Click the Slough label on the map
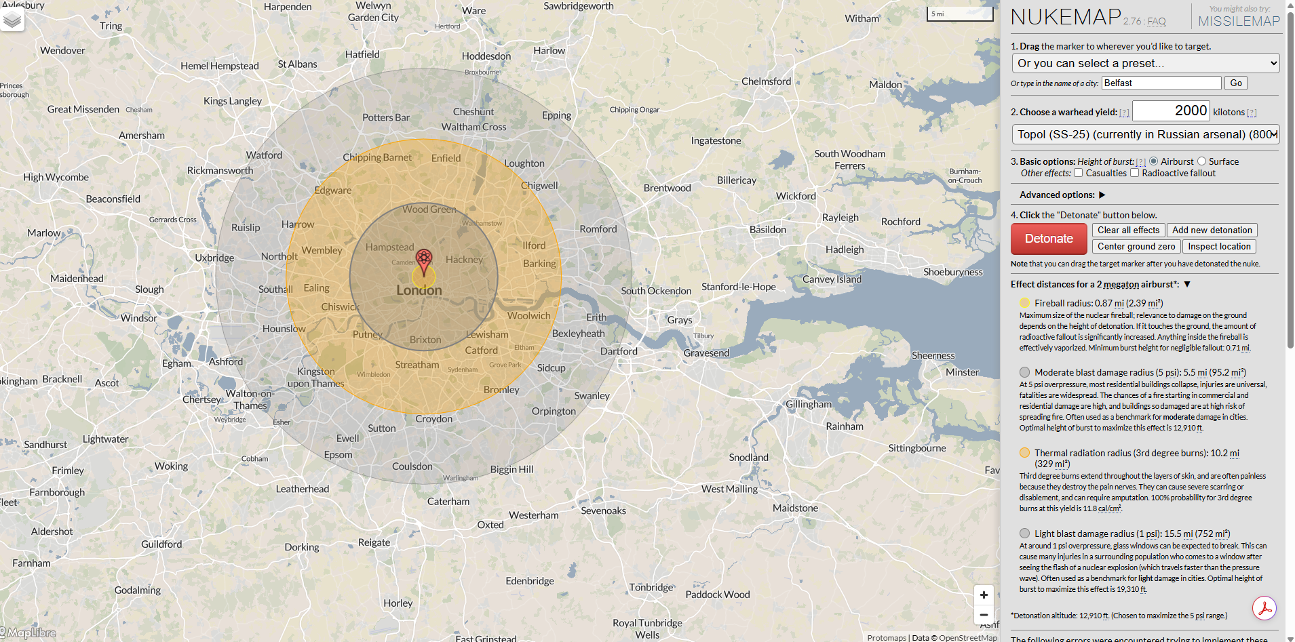The width and height of the screenshot is (1295, 642). pyautogui.click(x=149, y=289)
